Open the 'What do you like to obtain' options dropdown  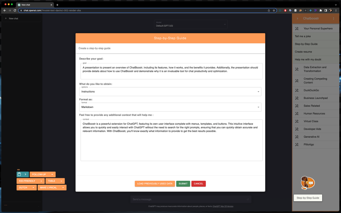pyautogui.click(x=170, y=92)
